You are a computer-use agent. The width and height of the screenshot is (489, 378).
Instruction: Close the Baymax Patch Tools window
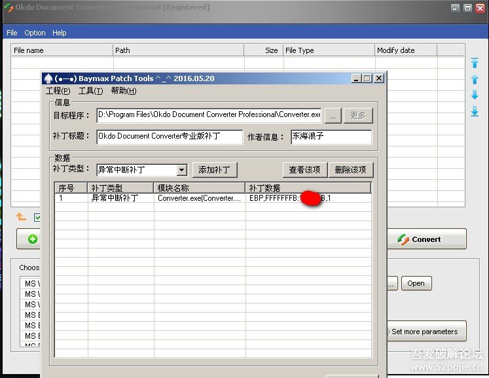click(378, 78)
